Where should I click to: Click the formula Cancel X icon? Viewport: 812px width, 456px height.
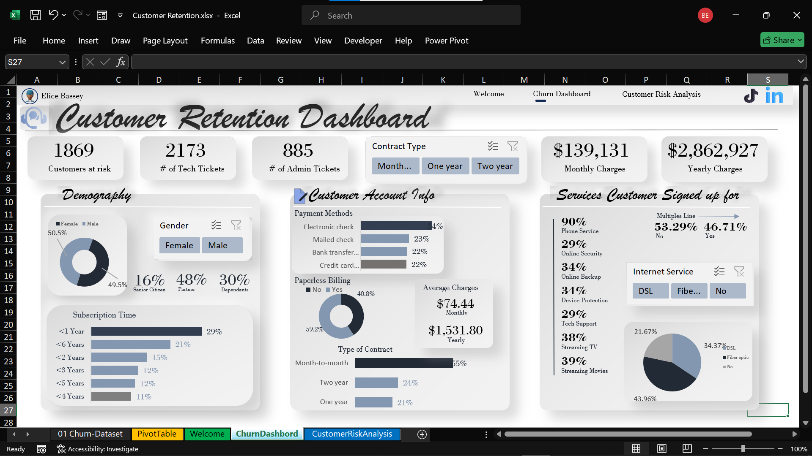90,62
